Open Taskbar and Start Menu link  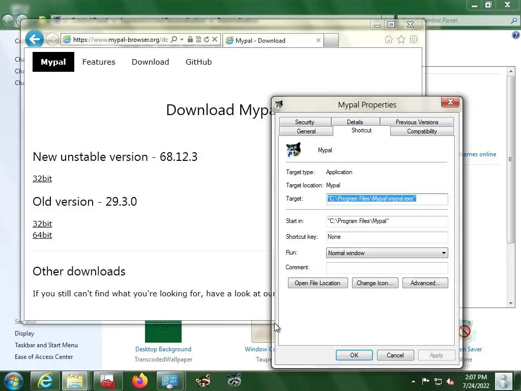point(46,345)
